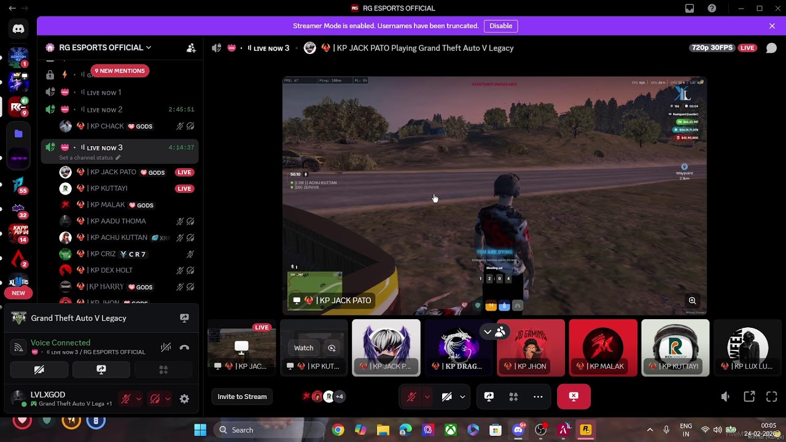The image size is (786, 442).
Task: Open activities icon in the call control bar
Action: pos(513,397)
